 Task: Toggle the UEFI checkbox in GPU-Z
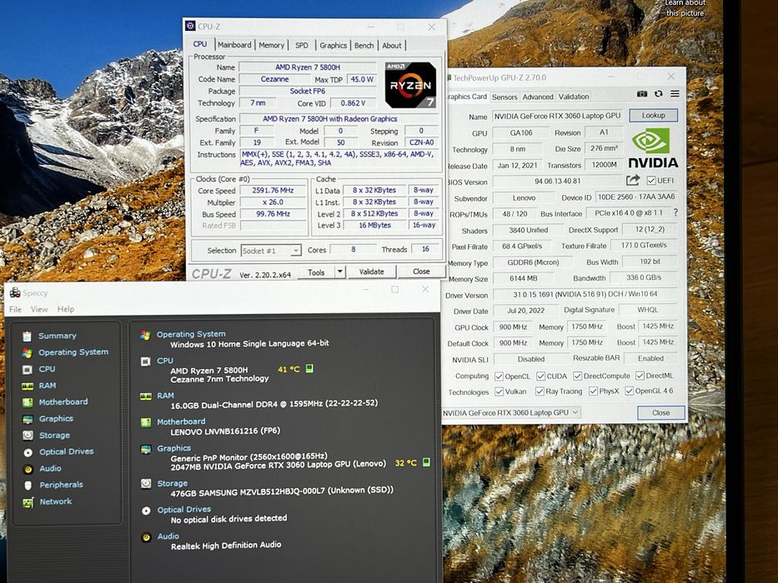click(651, 181)
